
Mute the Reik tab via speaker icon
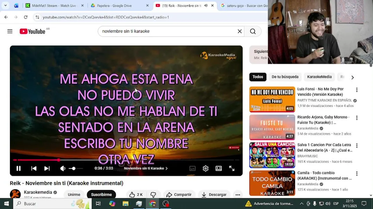tap(206, 6)
